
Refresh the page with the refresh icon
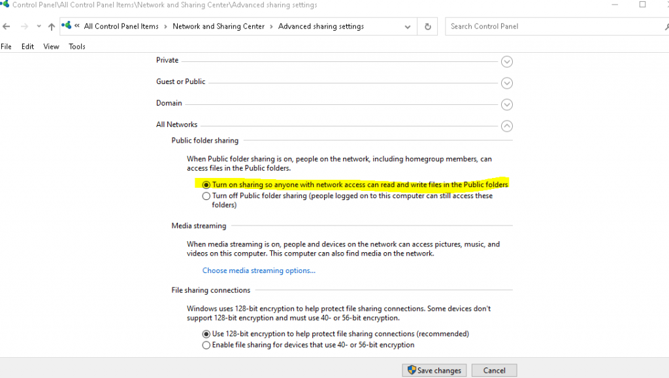[428, 26]
